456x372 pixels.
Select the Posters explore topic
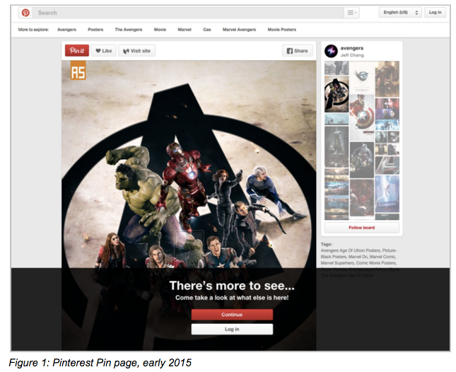(95, 30)
